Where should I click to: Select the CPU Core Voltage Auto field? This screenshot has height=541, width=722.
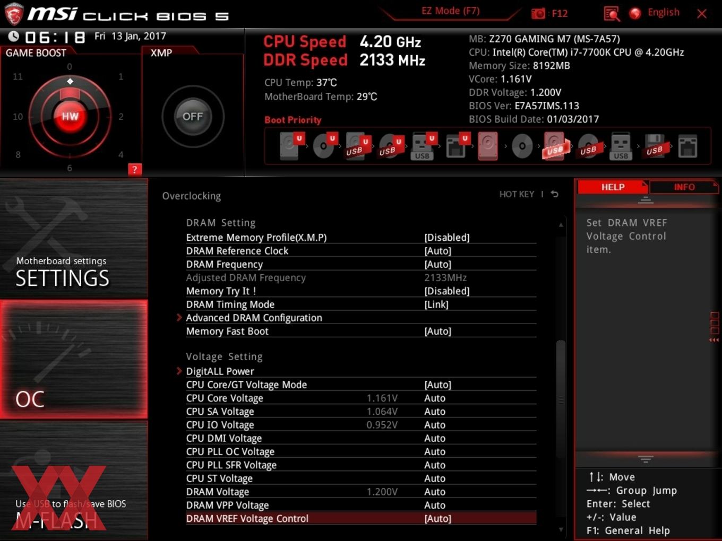pyautogui.click(x=435, y=398)
